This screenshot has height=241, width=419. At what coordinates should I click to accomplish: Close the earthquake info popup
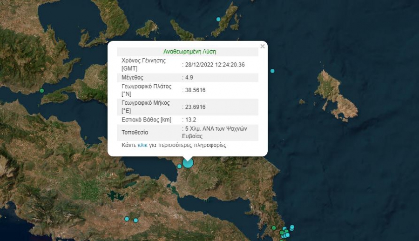click(263, 47)
